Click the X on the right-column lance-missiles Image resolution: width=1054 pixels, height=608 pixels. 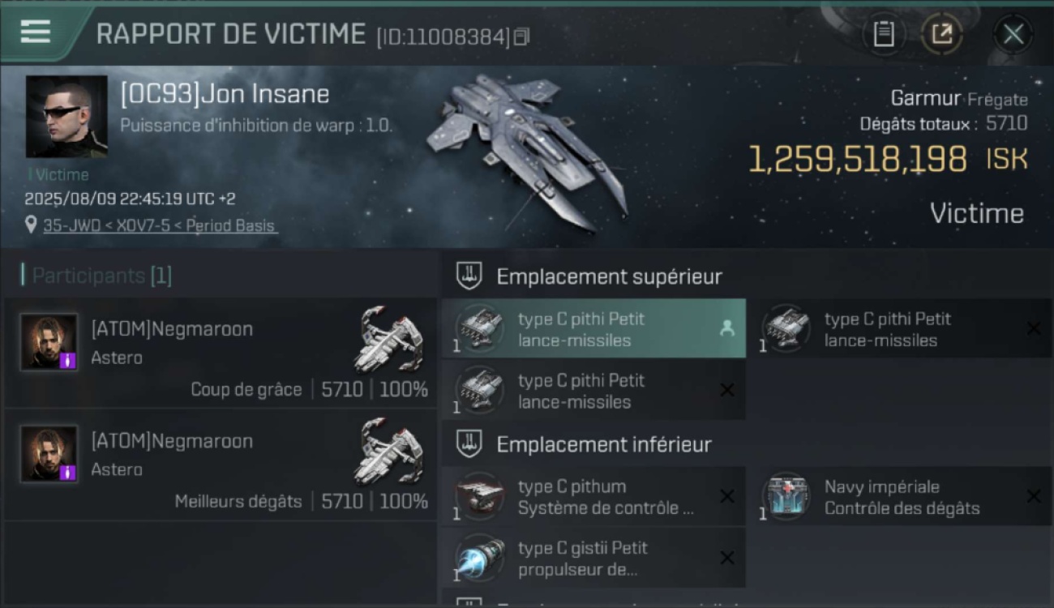pyautogui.click(x=1034, y=328)
